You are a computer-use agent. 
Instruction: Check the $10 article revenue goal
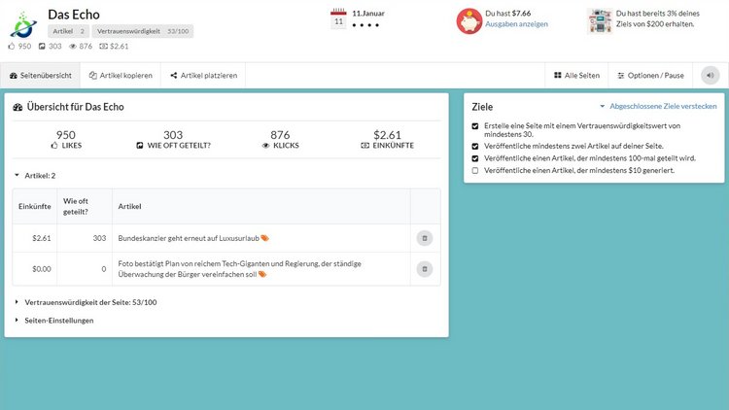coord(474,171)
